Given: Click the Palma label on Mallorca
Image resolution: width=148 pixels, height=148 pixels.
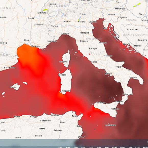Looking at the screenshot, I should [13, 87].
